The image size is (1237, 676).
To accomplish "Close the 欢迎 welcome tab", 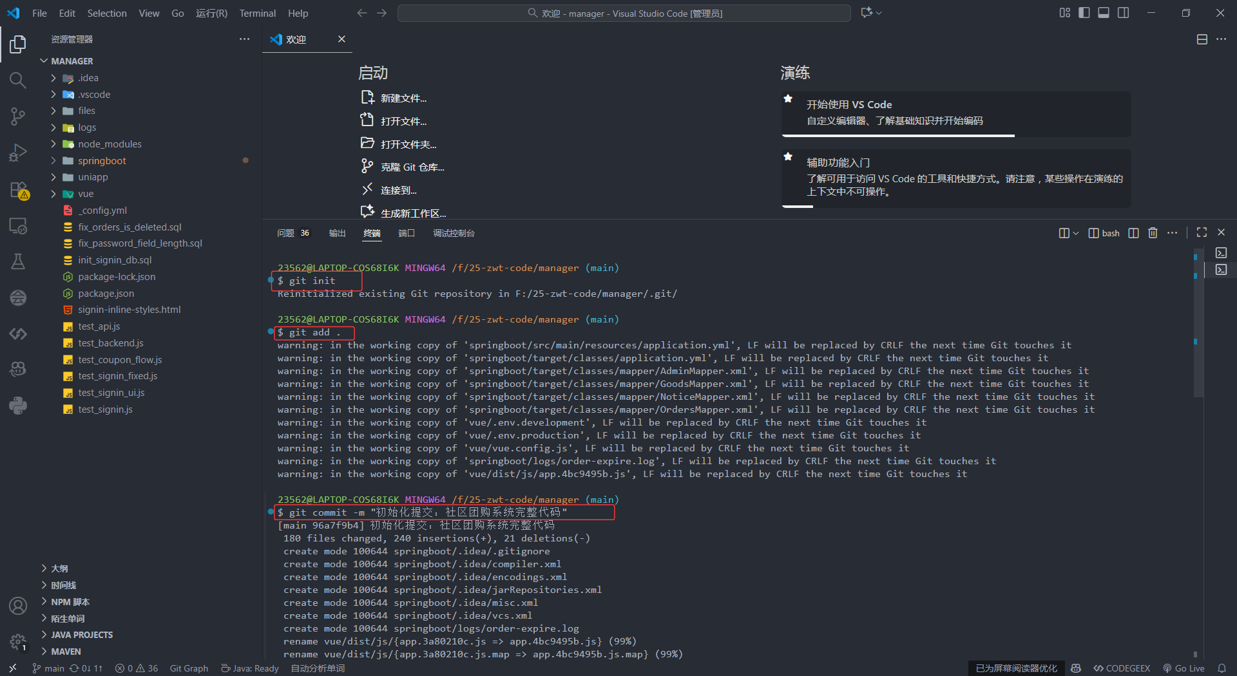I will coord(342,39).
